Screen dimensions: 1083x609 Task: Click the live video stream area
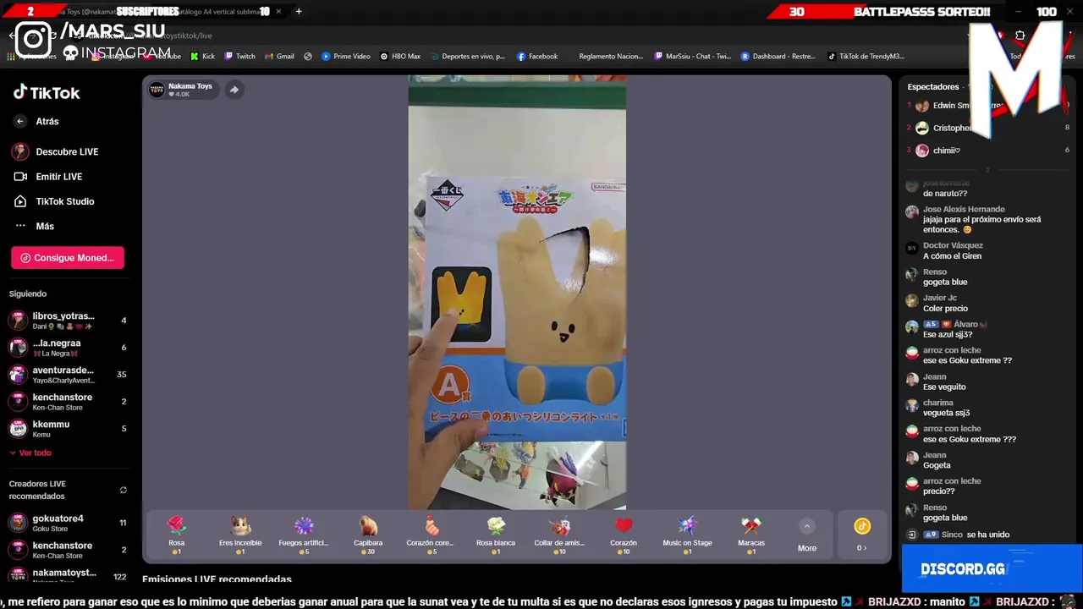(517, 293)
